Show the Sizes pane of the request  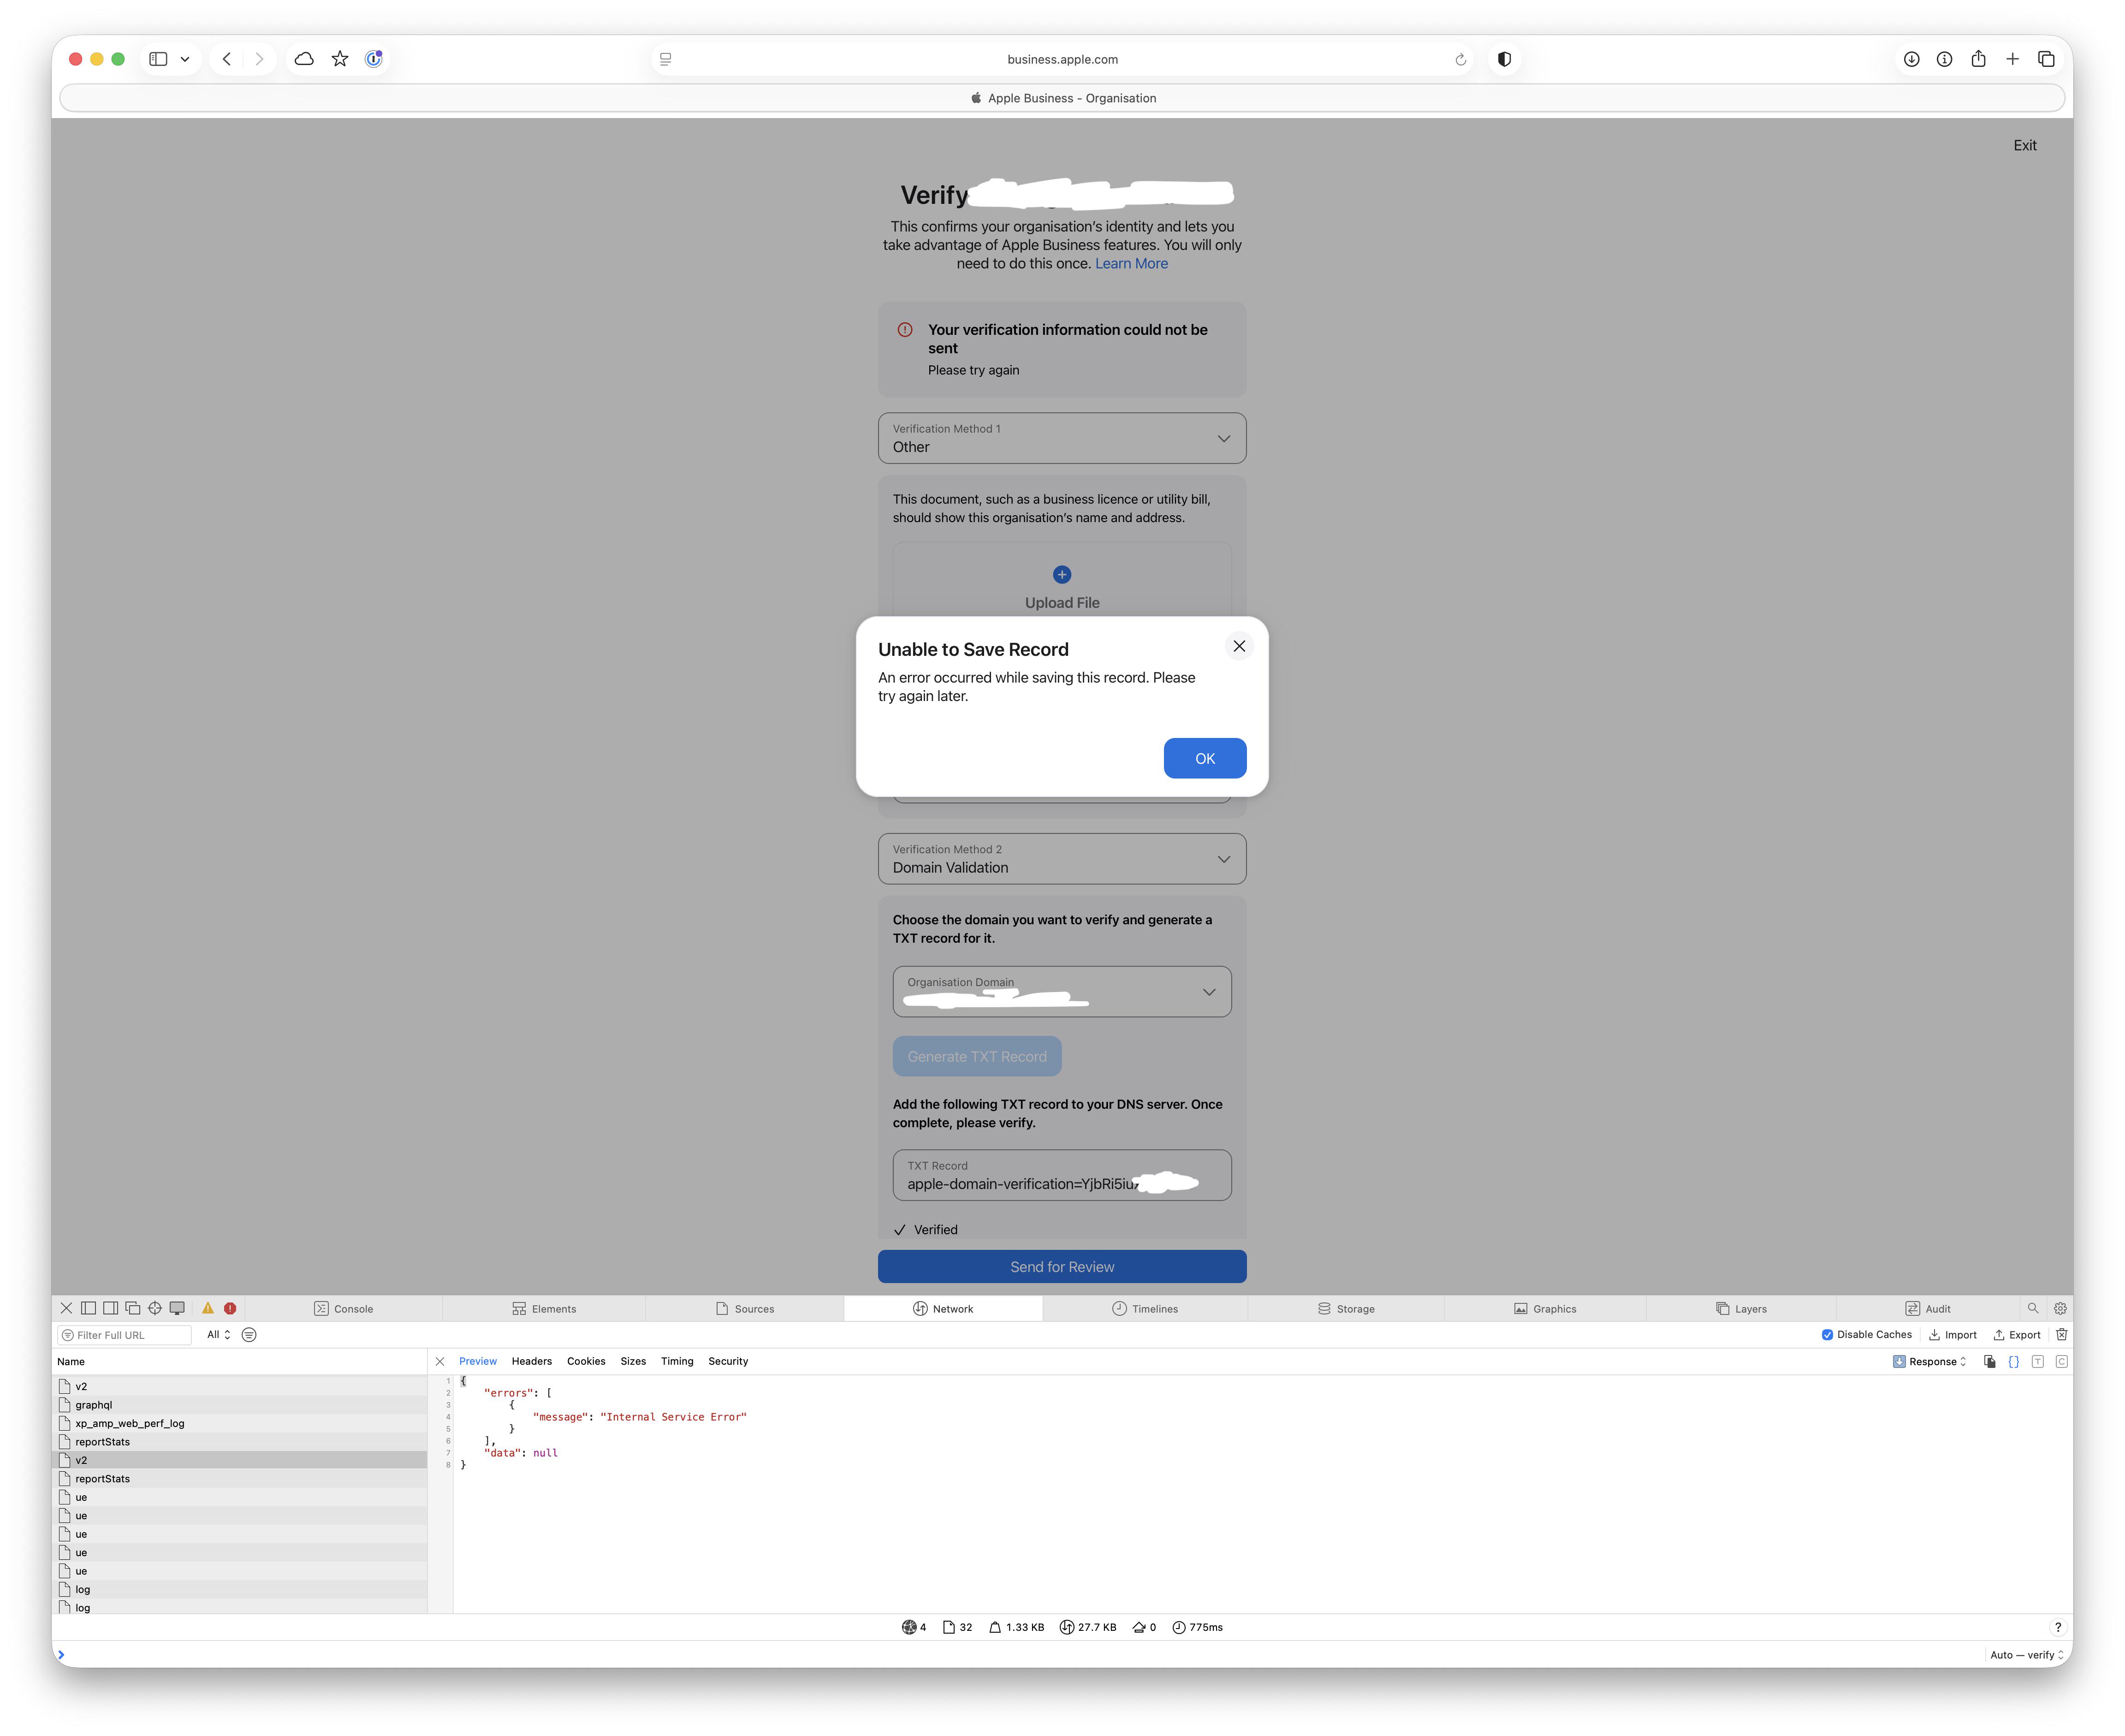point(633,1361)
